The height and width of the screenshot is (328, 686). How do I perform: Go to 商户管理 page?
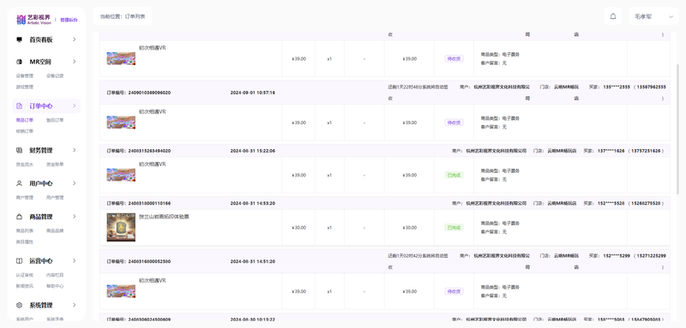click(x=25, y=198)
